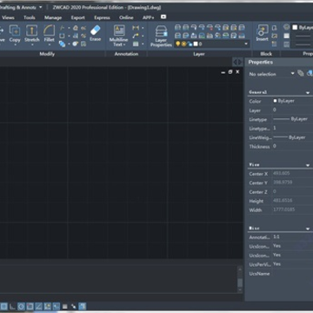Open the Stretch tool dropdown arrow
This screenshot has width=313, height=313.
(x=32, y=44)
